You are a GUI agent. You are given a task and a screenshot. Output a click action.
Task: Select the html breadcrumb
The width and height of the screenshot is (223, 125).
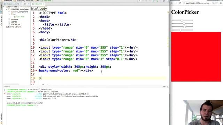click(x=35, y=8)
